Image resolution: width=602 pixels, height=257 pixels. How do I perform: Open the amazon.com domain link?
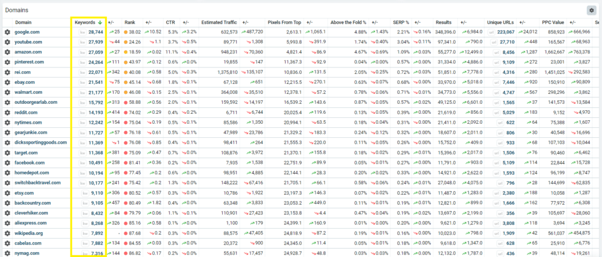(x=28, y=52)
